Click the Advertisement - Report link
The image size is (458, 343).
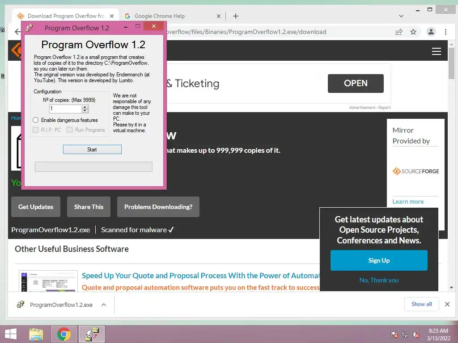pos(370,108)
